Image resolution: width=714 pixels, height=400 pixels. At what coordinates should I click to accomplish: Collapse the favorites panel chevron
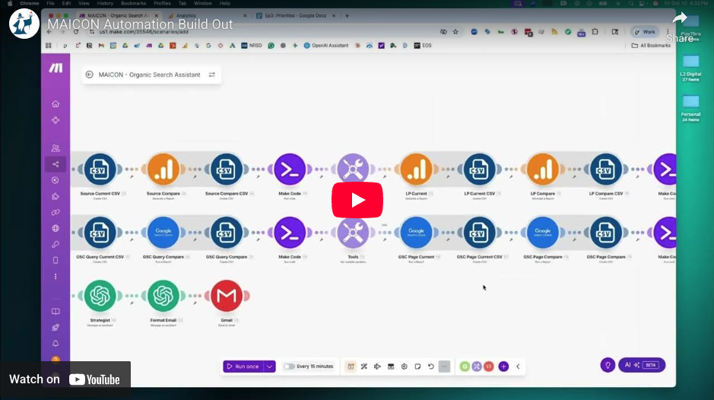(x=518, y=367)
